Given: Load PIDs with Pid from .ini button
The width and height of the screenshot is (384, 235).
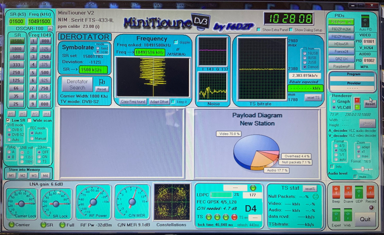Looking at the screenshot, I should 341,22.
